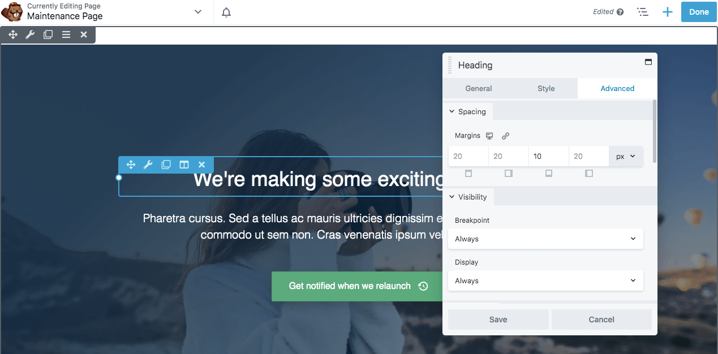Click the notifications bell icon
718x354 pixels.
point(226,12)
